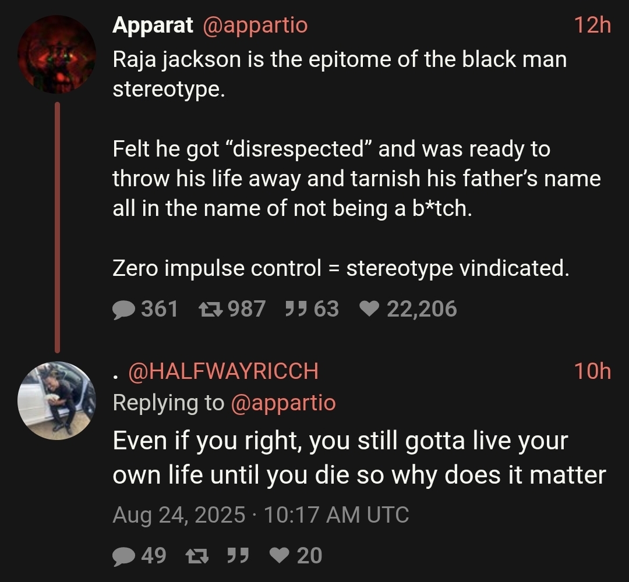Like the HALFWAYRICCH reply
629x582 pixels.
pos(279,556)
